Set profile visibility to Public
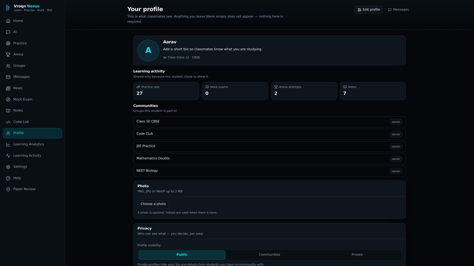 182,255
